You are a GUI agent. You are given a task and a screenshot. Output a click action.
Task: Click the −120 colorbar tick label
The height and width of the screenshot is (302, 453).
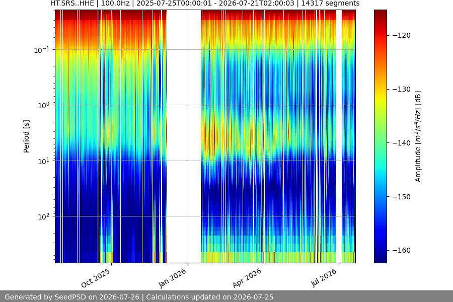(x=402, y=35)
